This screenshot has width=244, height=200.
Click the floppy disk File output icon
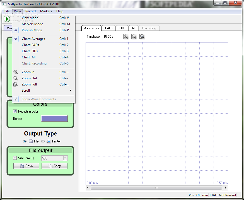pyautogui.click(x=31, y=141)
